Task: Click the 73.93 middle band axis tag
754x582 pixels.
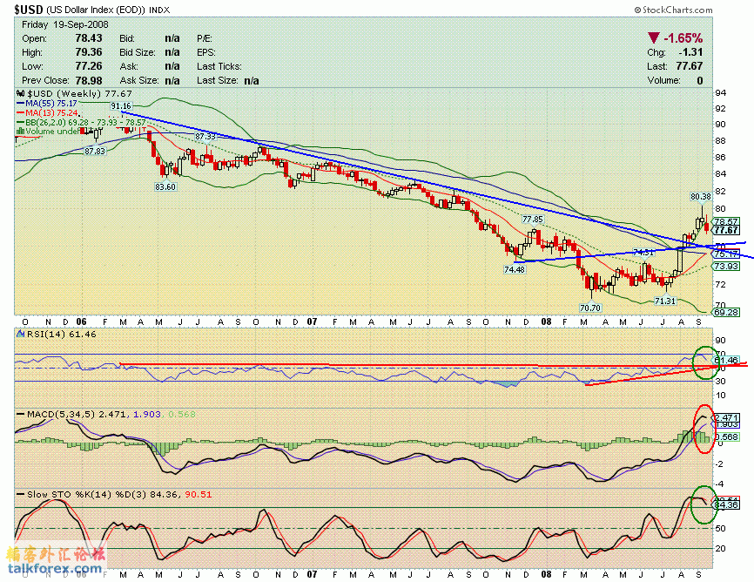Action: pyautogui.click(x=726, y=267)
